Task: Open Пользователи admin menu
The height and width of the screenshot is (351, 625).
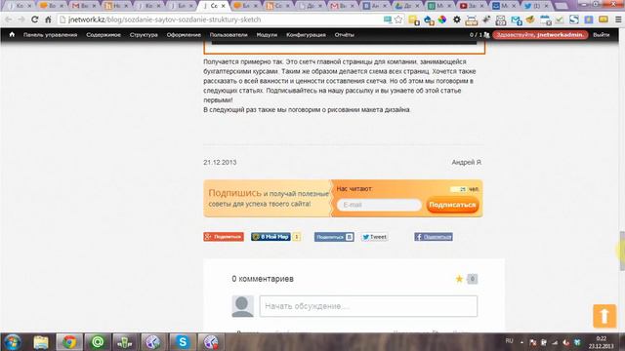Action: (x=229, y=35)
